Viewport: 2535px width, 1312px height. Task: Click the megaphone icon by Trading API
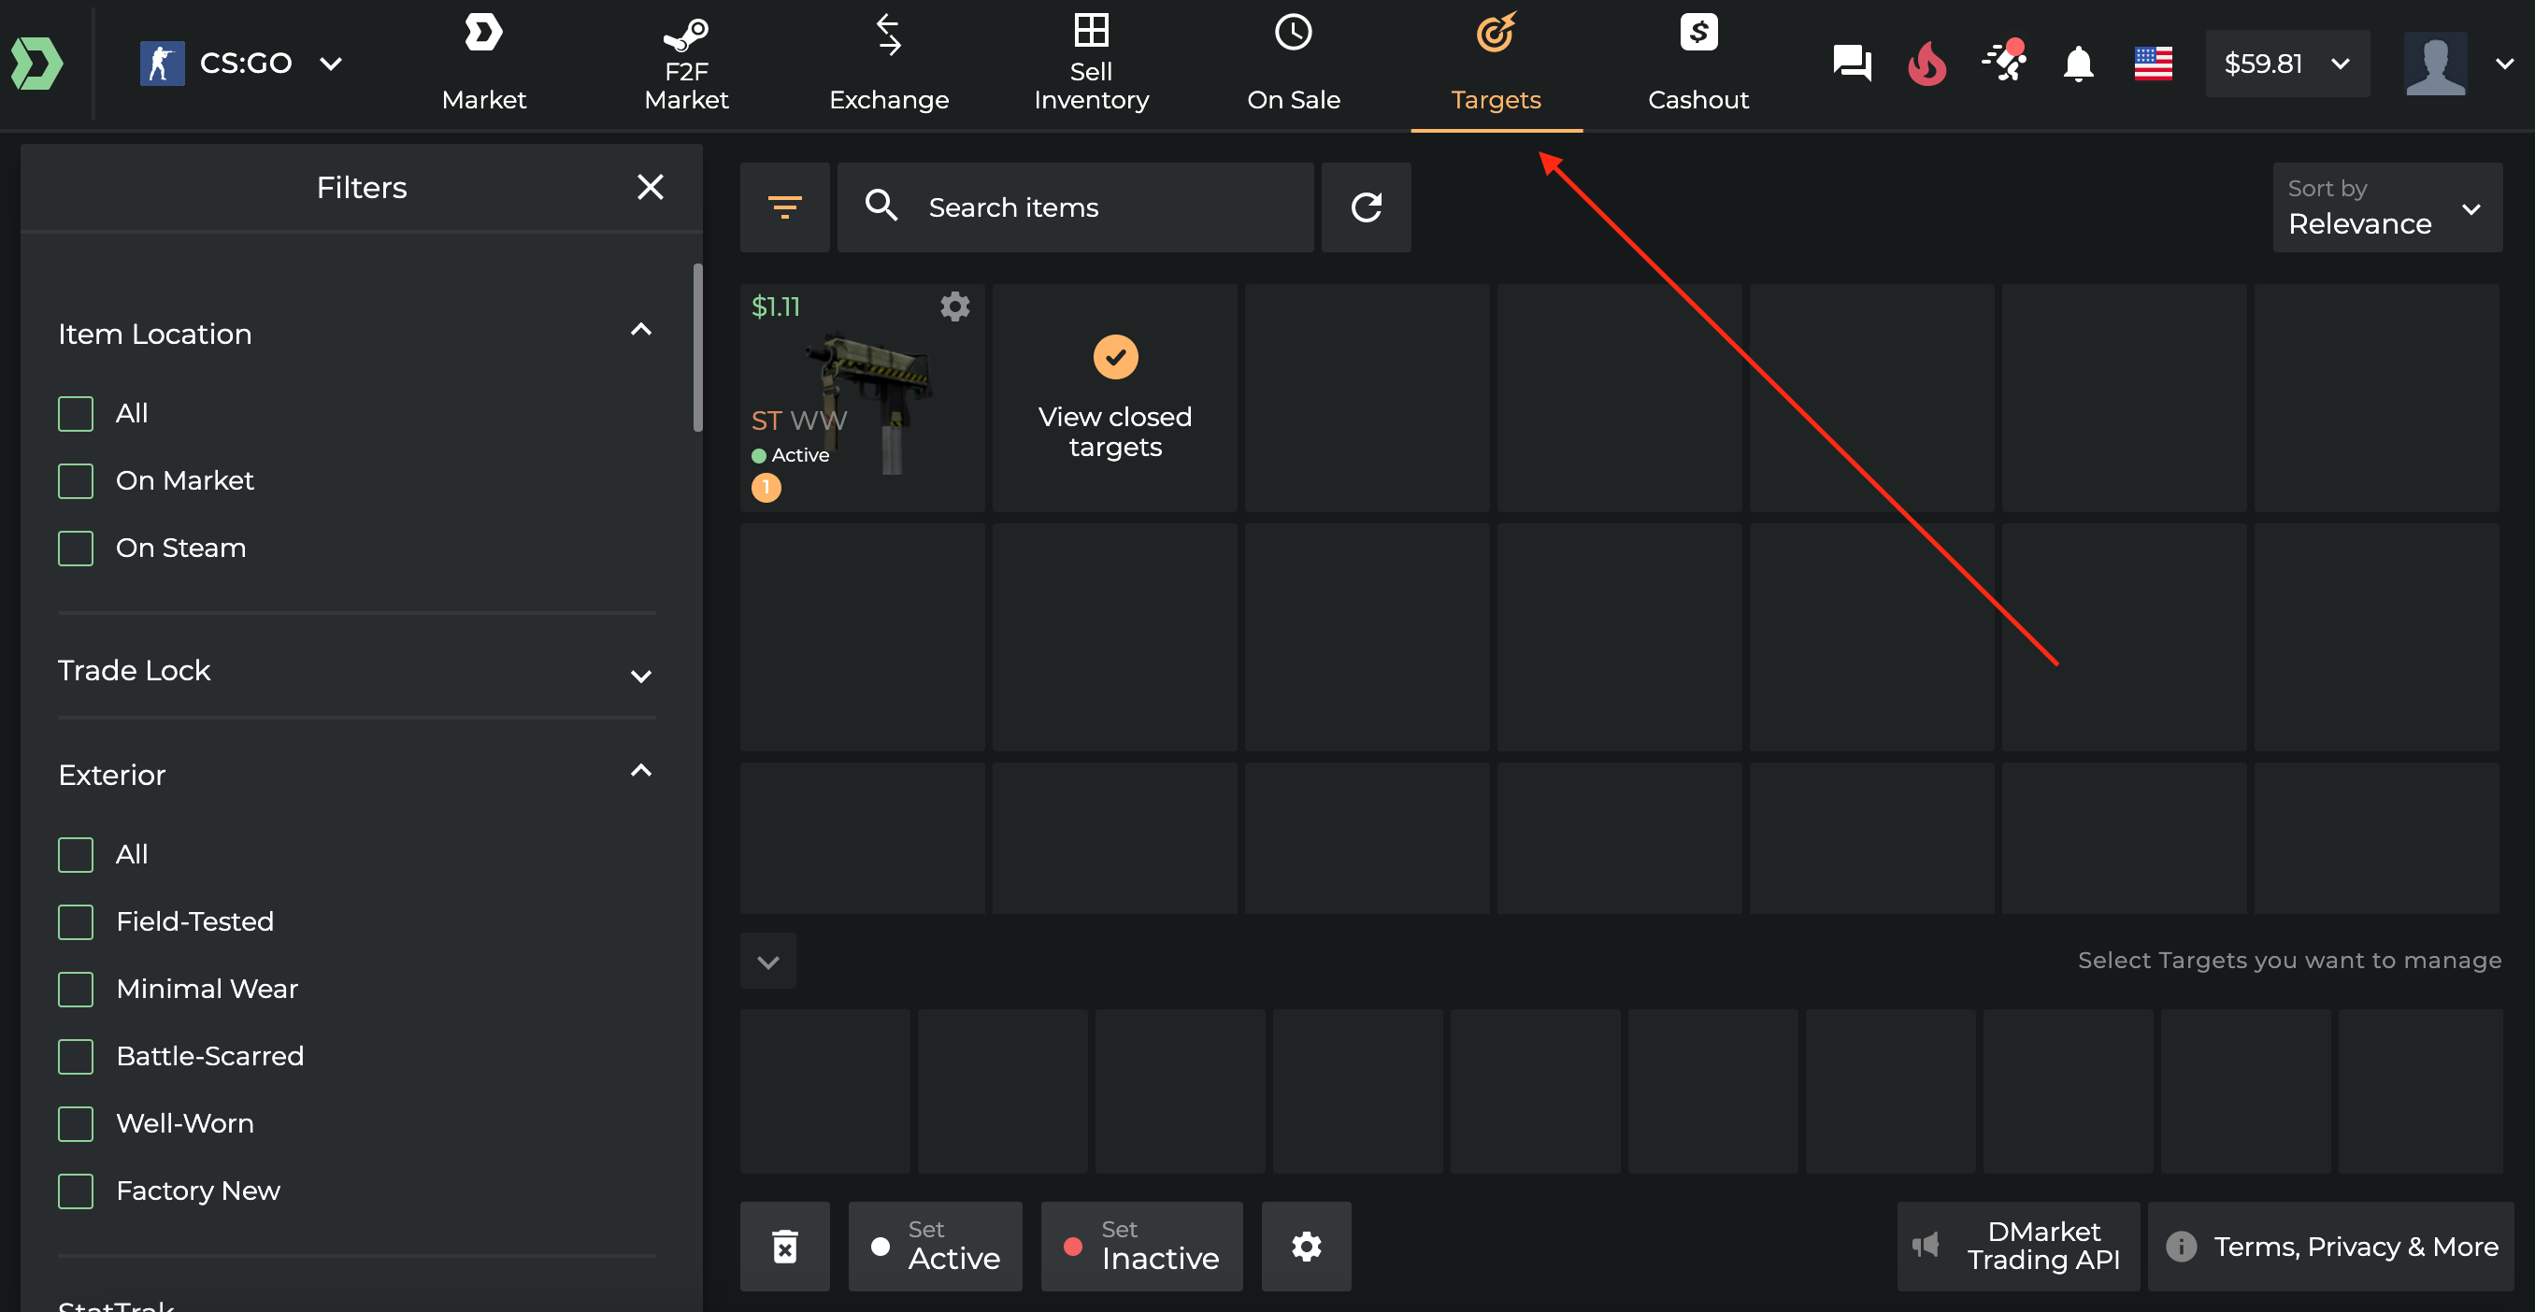[1926, 1245]
